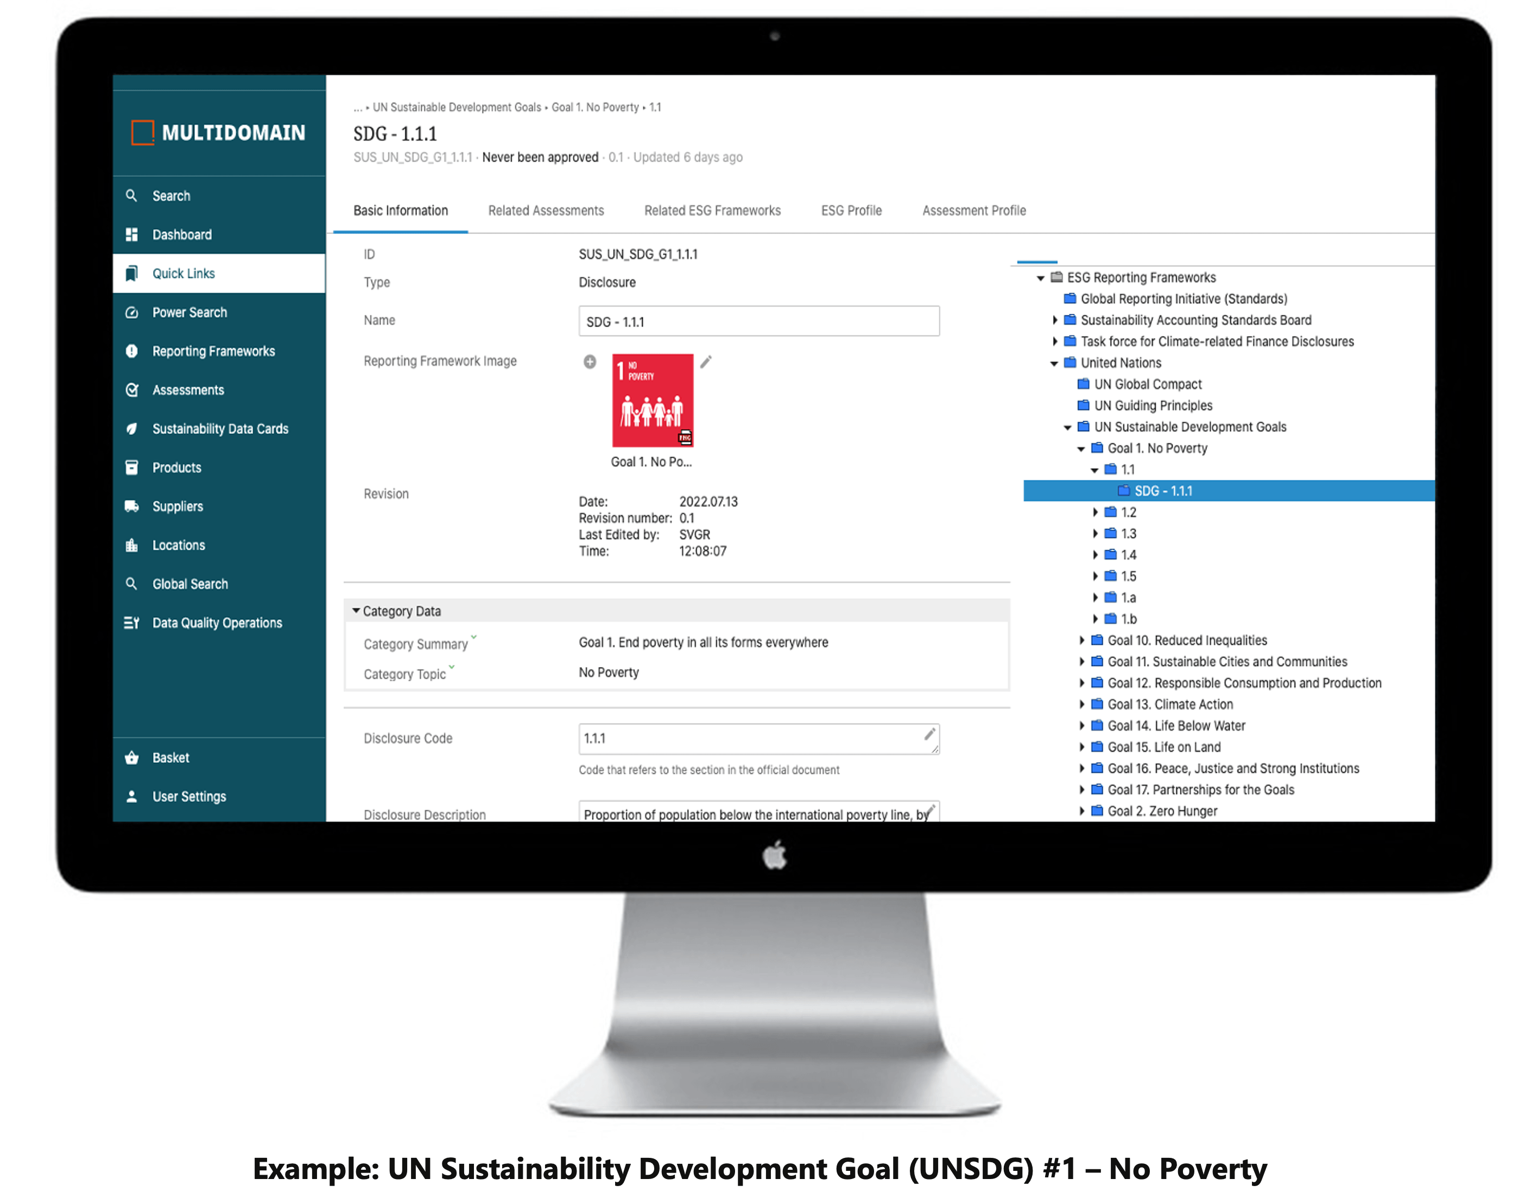Expand Goal 2. Zero Hunger node
1525x1204 pixels.
point(1081,810)
